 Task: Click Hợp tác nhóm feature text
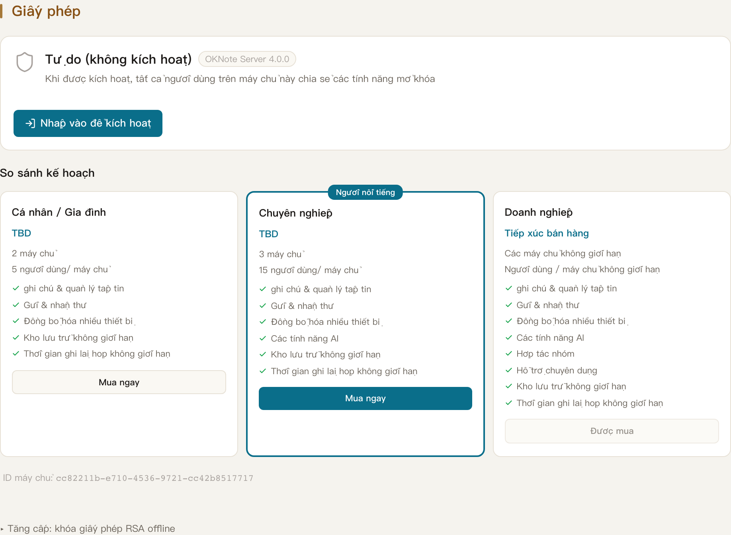(x=545, y=354)
